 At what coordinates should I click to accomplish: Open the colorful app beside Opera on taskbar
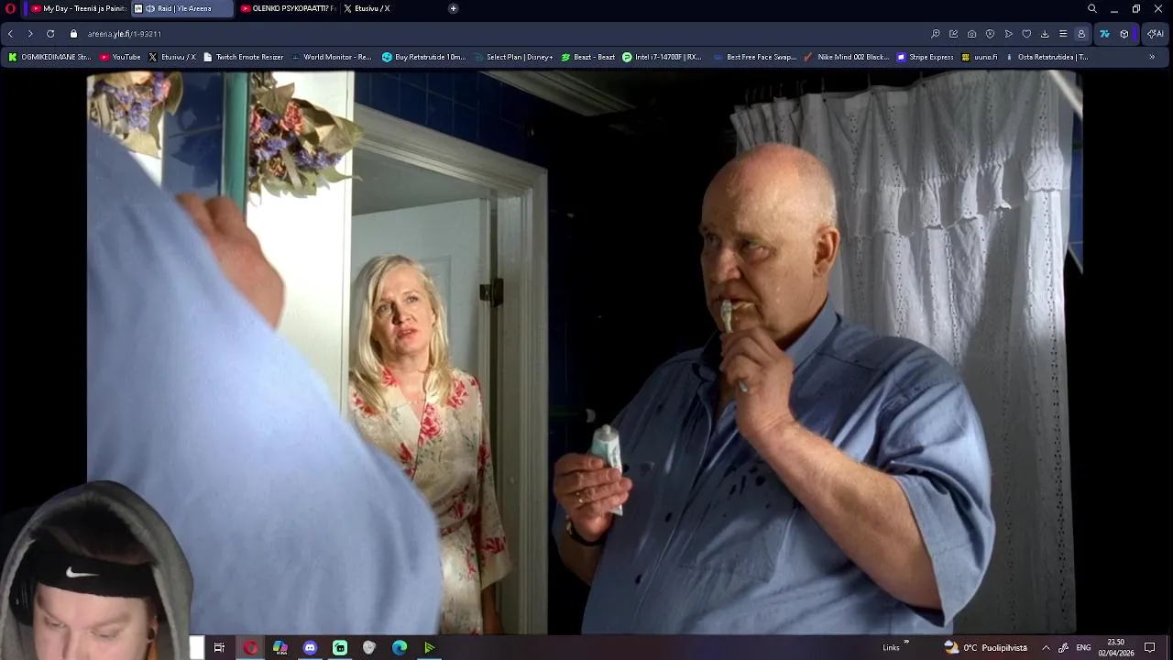[280, 648]
